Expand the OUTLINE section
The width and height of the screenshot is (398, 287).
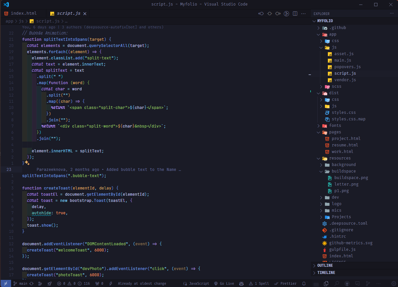point(325,265)
